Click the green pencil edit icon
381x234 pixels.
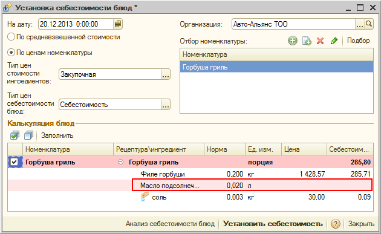334,41
